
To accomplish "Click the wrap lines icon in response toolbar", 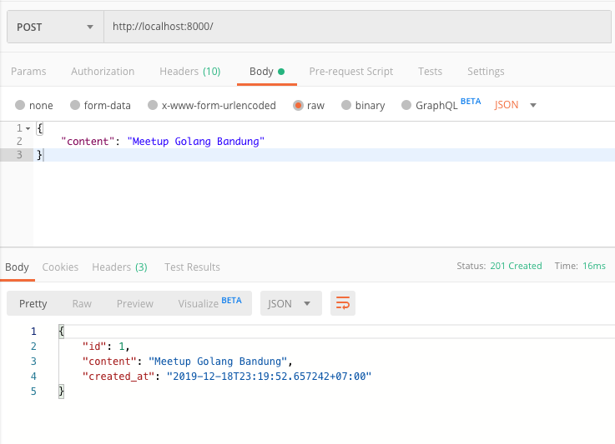I will tap(343, 303).
